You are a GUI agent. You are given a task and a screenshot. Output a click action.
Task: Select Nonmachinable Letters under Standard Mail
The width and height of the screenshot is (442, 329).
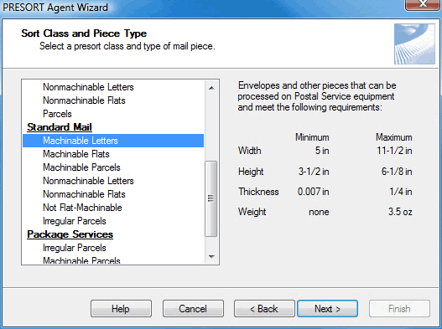pos(113,181)
